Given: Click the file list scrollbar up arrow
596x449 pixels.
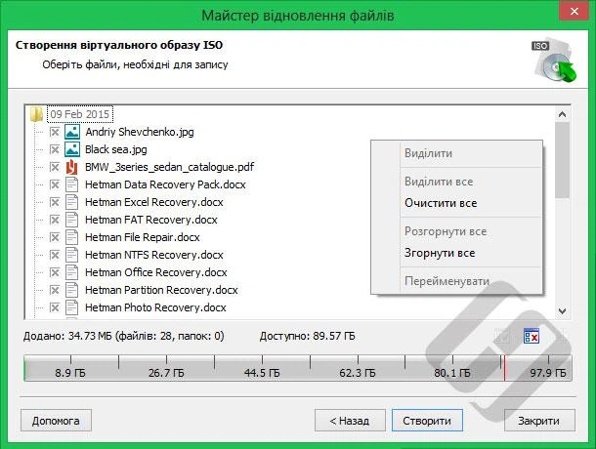Looking at the screenshot, I should [x=562, y=114].
